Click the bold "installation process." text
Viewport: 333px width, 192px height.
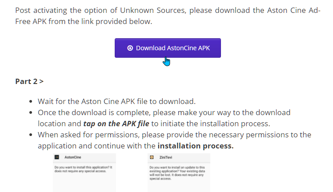(x=196, y=146)
